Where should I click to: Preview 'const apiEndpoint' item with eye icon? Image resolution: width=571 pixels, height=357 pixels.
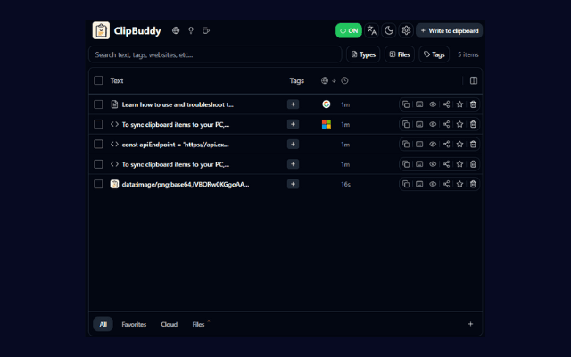coord(433,145)
